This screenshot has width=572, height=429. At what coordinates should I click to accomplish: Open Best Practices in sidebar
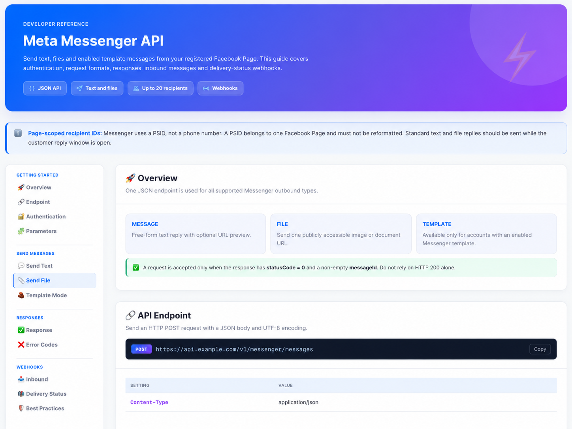pyautogui.click(x=55, y=408)
